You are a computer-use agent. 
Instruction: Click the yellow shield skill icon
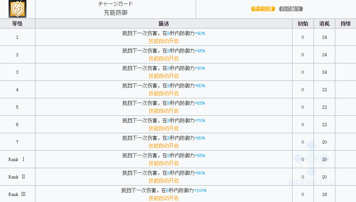[x=17, y=9]
